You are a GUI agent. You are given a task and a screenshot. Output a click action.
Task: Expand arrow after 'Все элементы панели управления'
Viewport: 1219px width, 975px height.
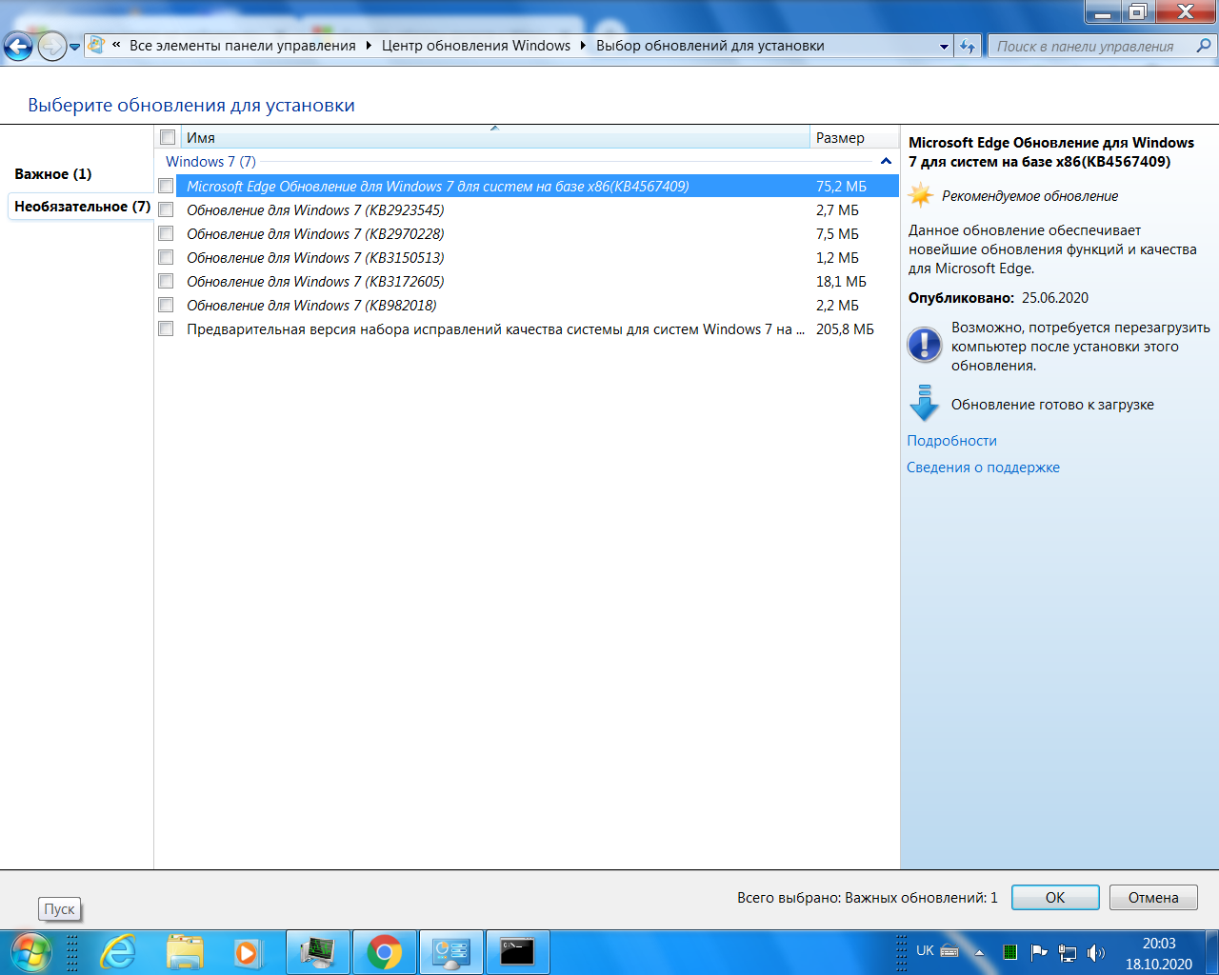[369, 46]
